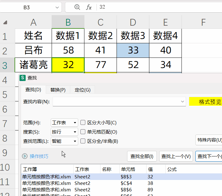
Task: Click the select-all corner triangle
Action: (x=5, y=22)
